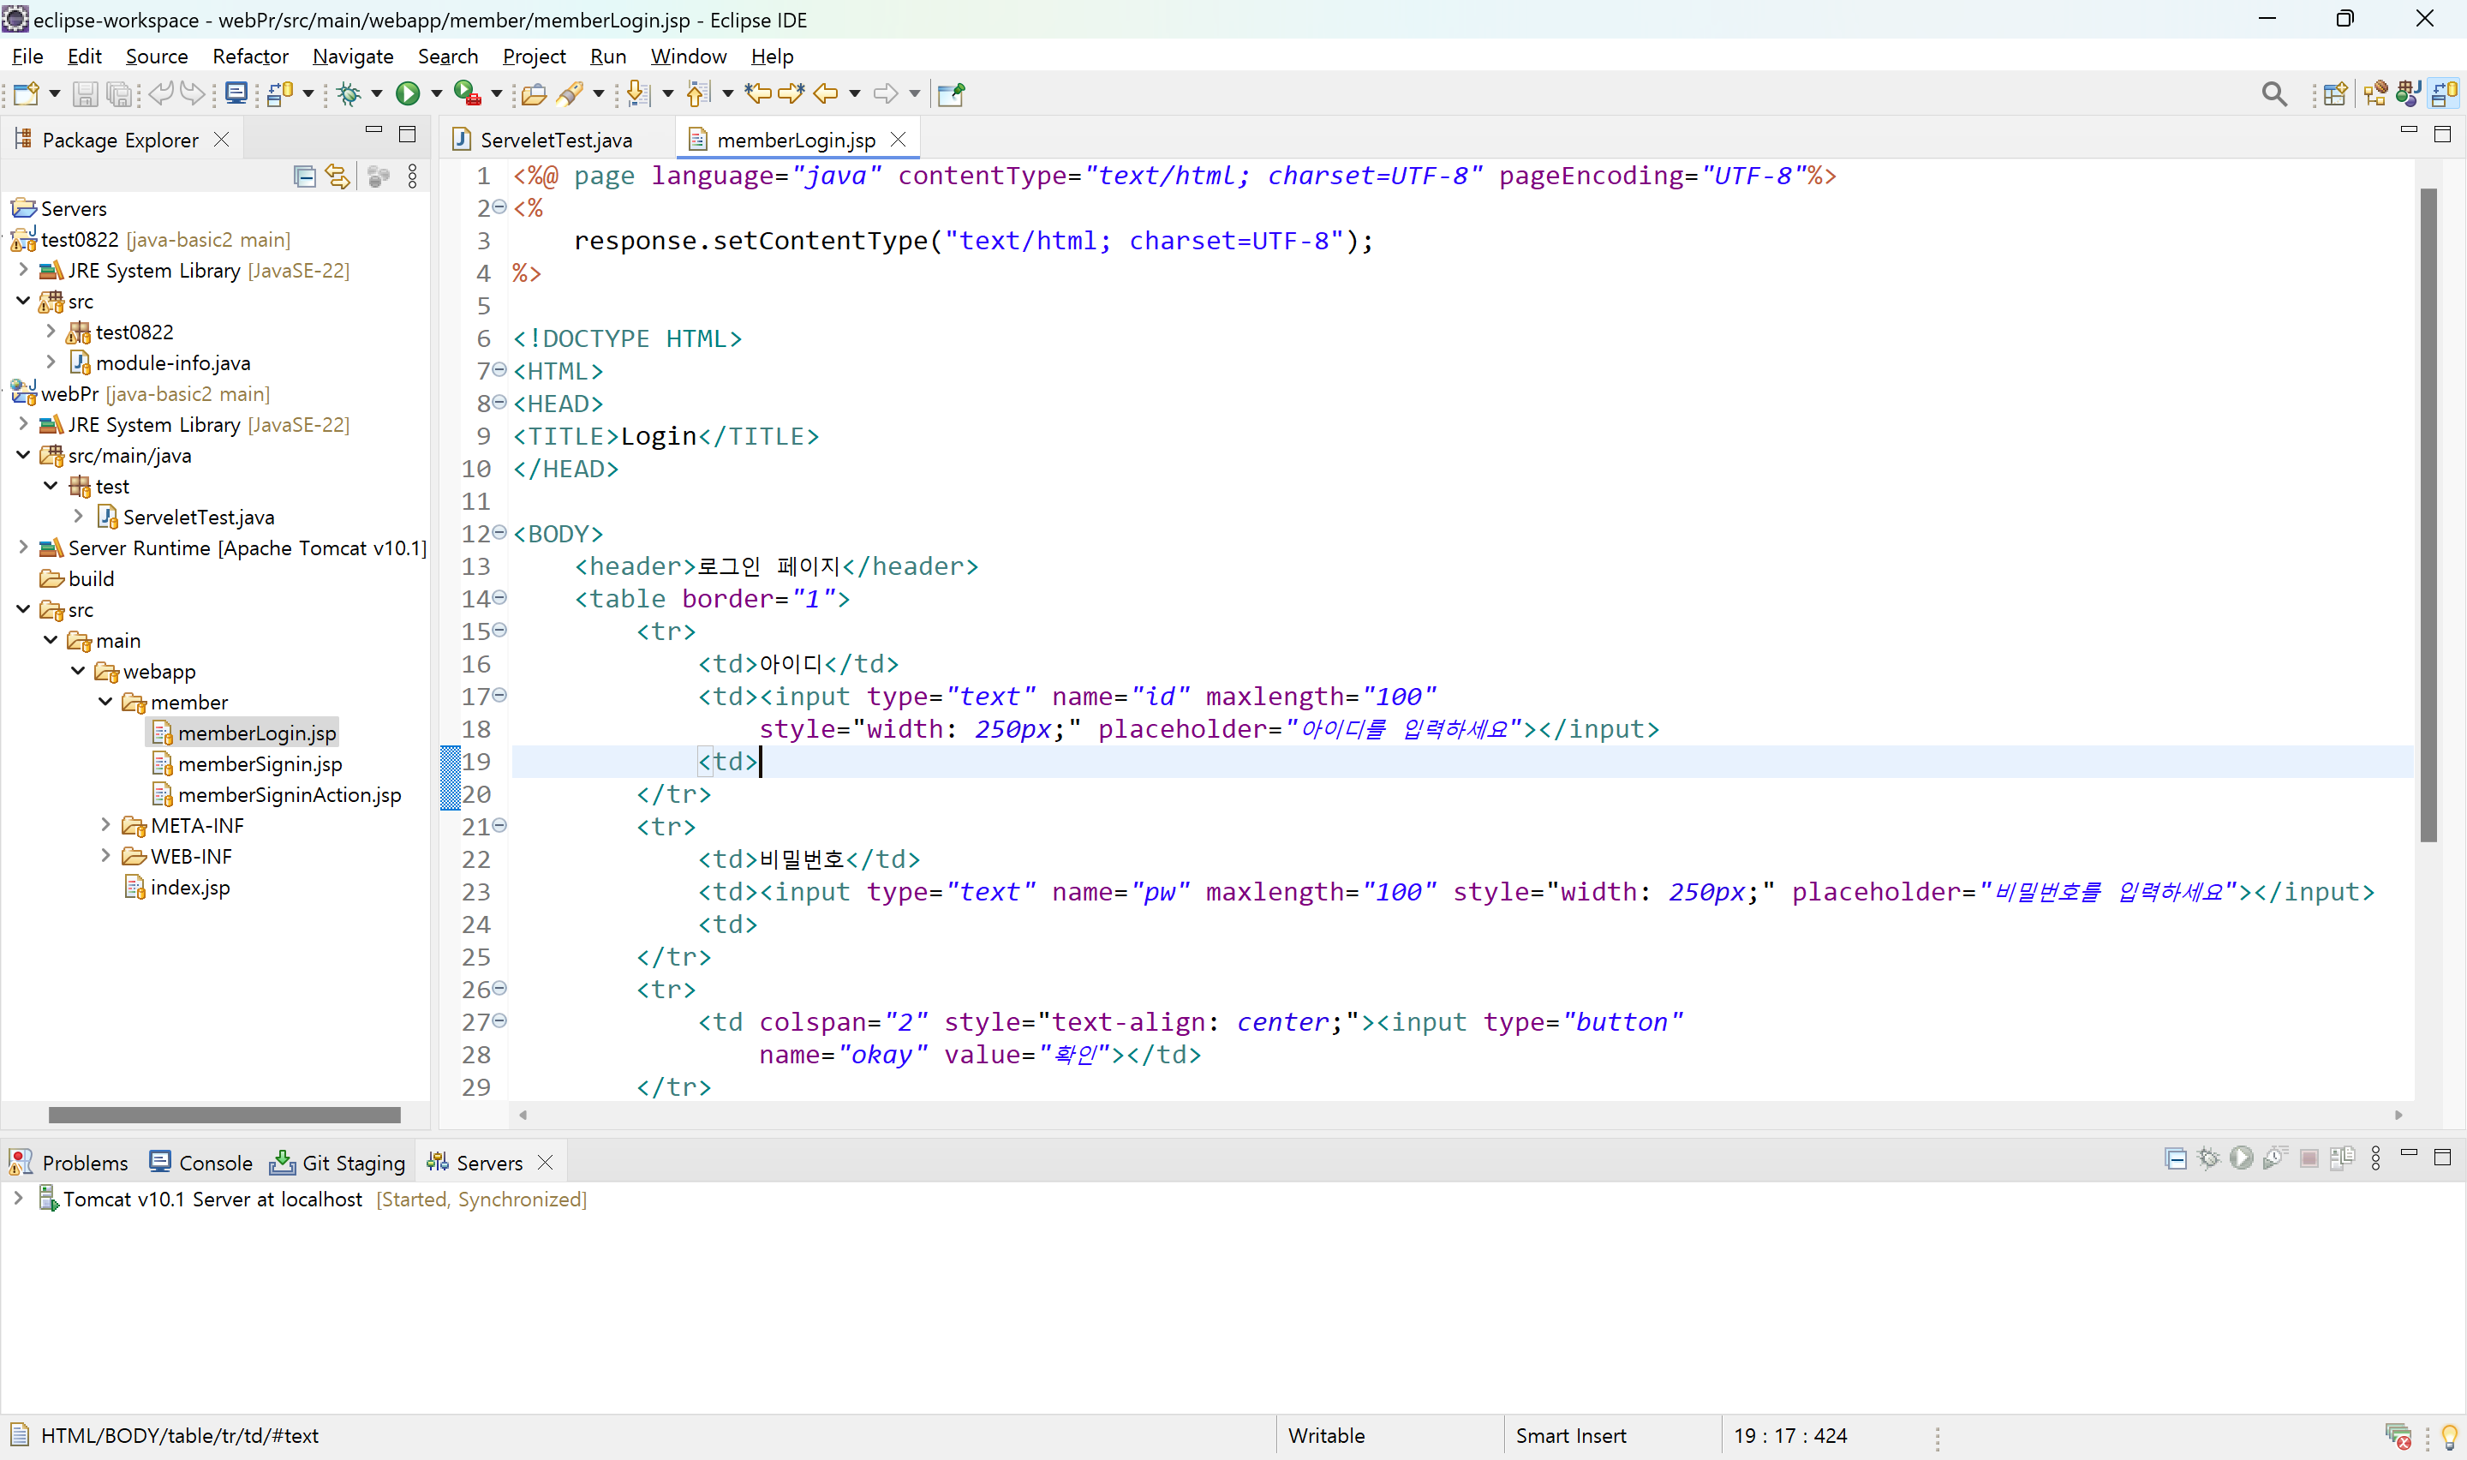Toggle Link with Editor in Package Explorer
This screenshot has height=1460, width=2467.
[337, 177]
